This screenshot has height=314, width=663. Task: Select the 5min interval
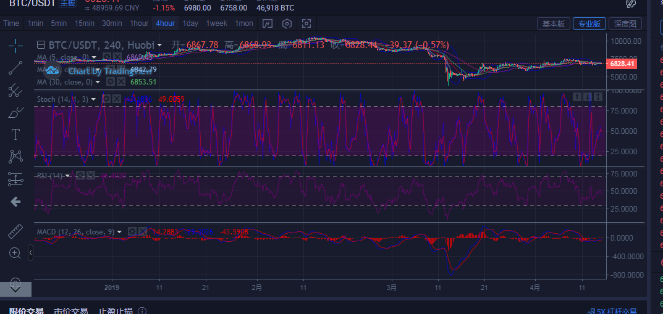tap(59, 23)
